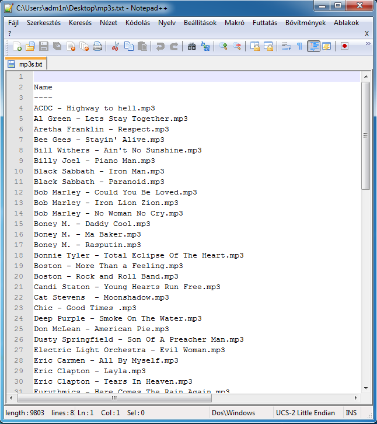
Task: Close document with X at menu bar right
Action: (366, 33)
